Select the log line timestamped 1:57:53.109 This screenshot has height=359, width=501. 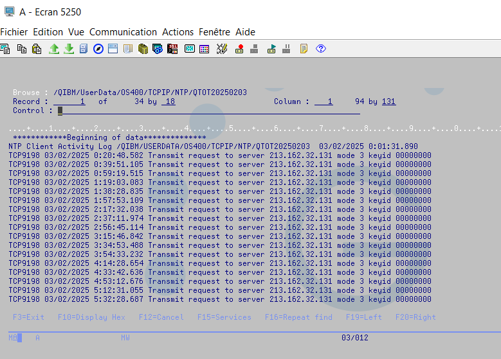220,200
